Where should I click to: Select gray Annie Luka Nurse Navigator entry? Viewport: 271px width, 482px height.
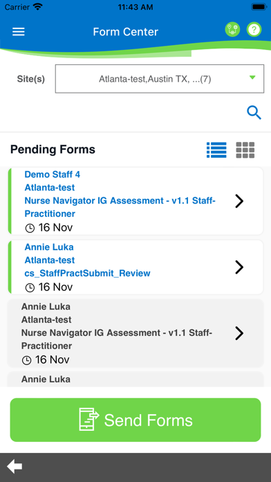[135, 333]
